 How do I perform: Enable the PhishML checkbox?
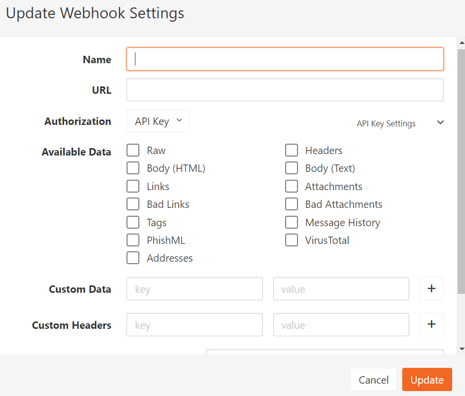click(x=133, y=240)
